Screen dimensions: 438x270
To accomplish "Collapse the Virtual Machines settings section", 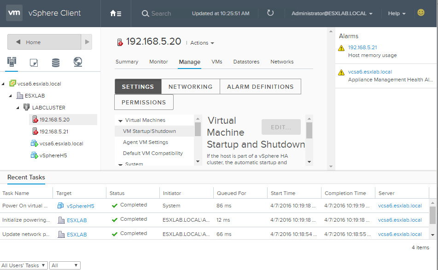I will click(x=120, y=121).
